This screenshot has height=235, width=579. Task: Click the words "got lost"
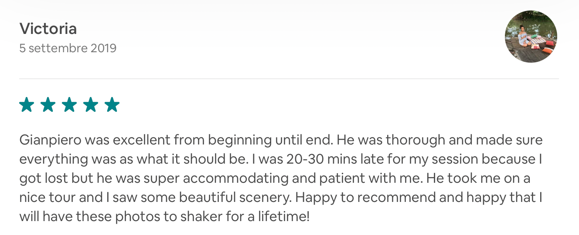pos(41,178)
